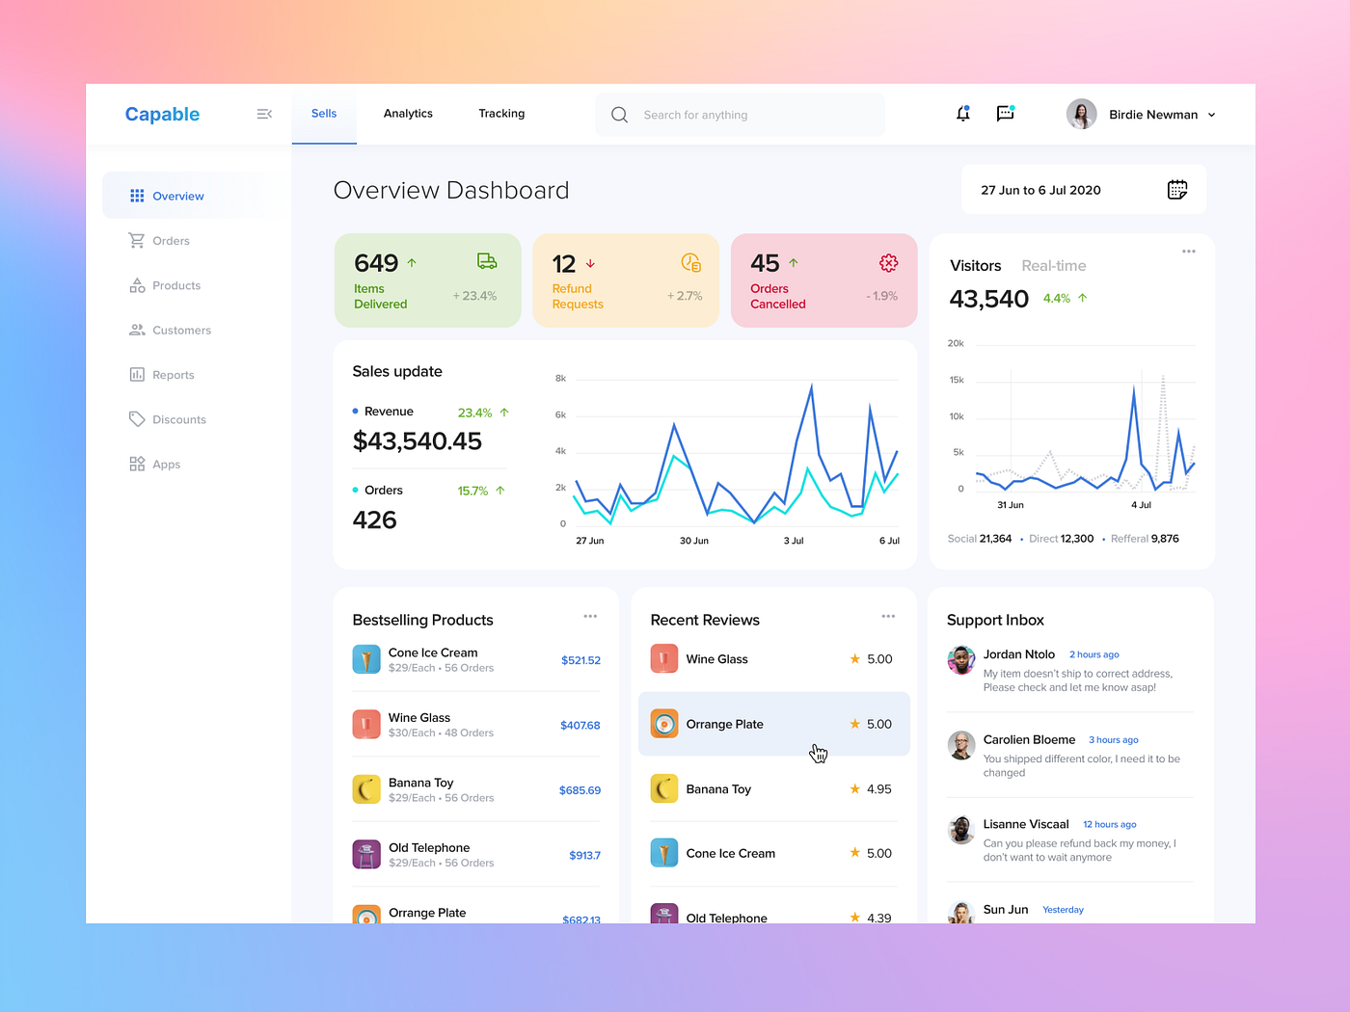Open the Visitors options menu with three dots

[x=1188, y=251]
